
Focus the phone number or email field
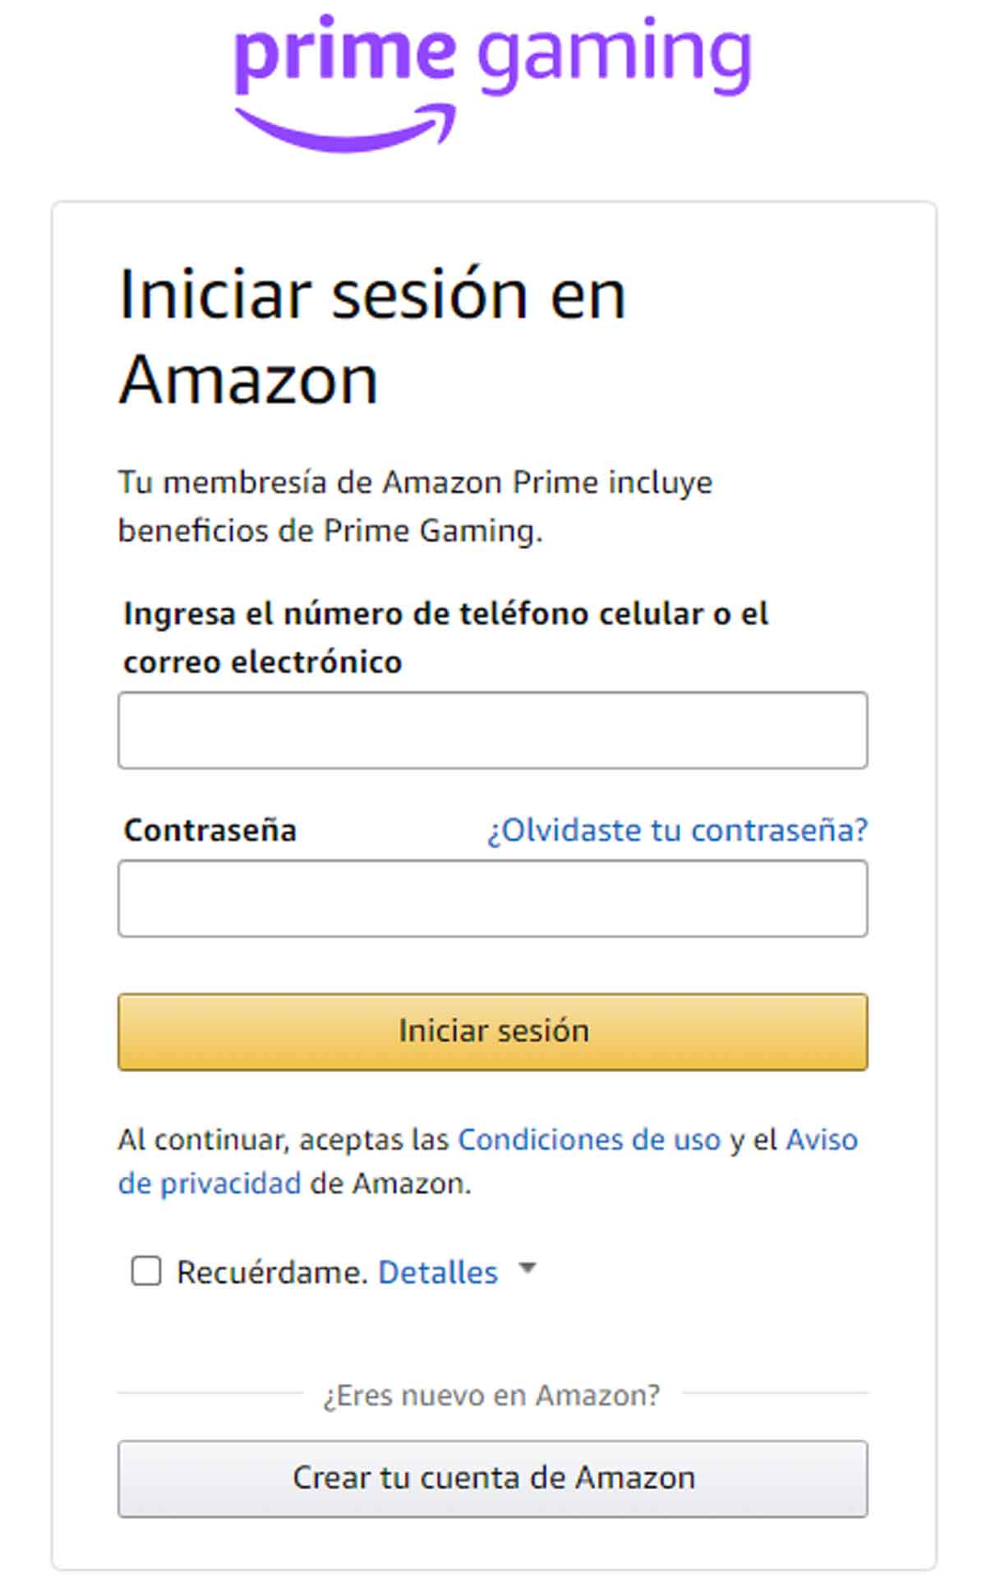coord(492,730)
